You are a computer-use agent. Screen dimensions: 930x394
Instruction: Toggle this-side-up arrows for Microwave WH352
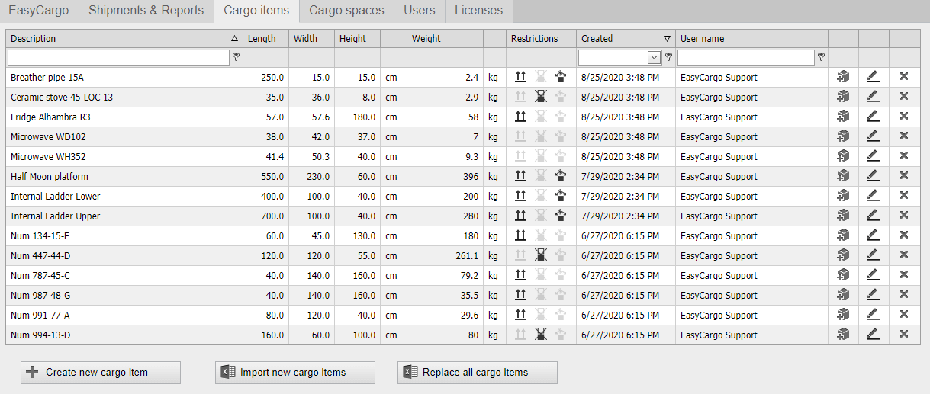coord(521,156)
